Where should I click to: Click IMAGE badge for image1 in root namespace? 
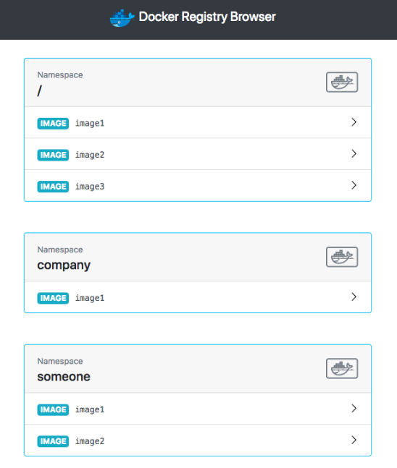coord(53,123)
